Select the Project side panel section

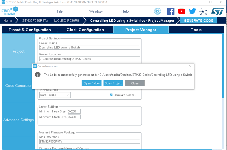18,51
